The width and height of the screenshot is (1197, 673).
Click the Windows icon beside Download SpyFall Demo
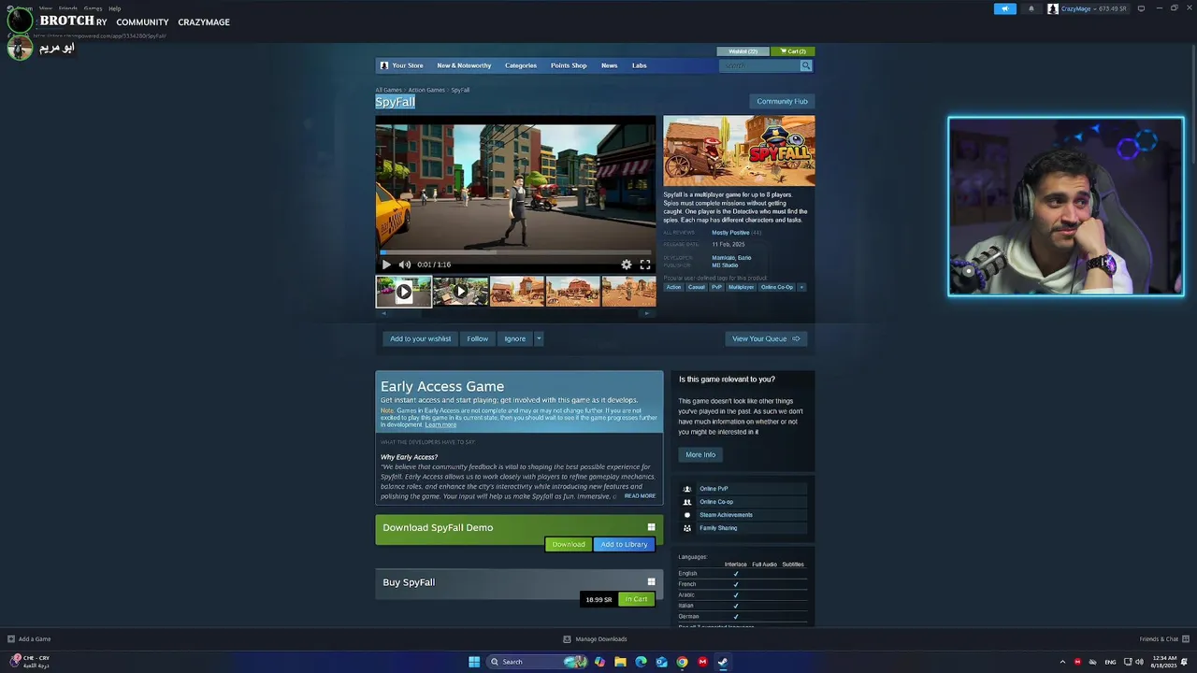tap(651, 527)
